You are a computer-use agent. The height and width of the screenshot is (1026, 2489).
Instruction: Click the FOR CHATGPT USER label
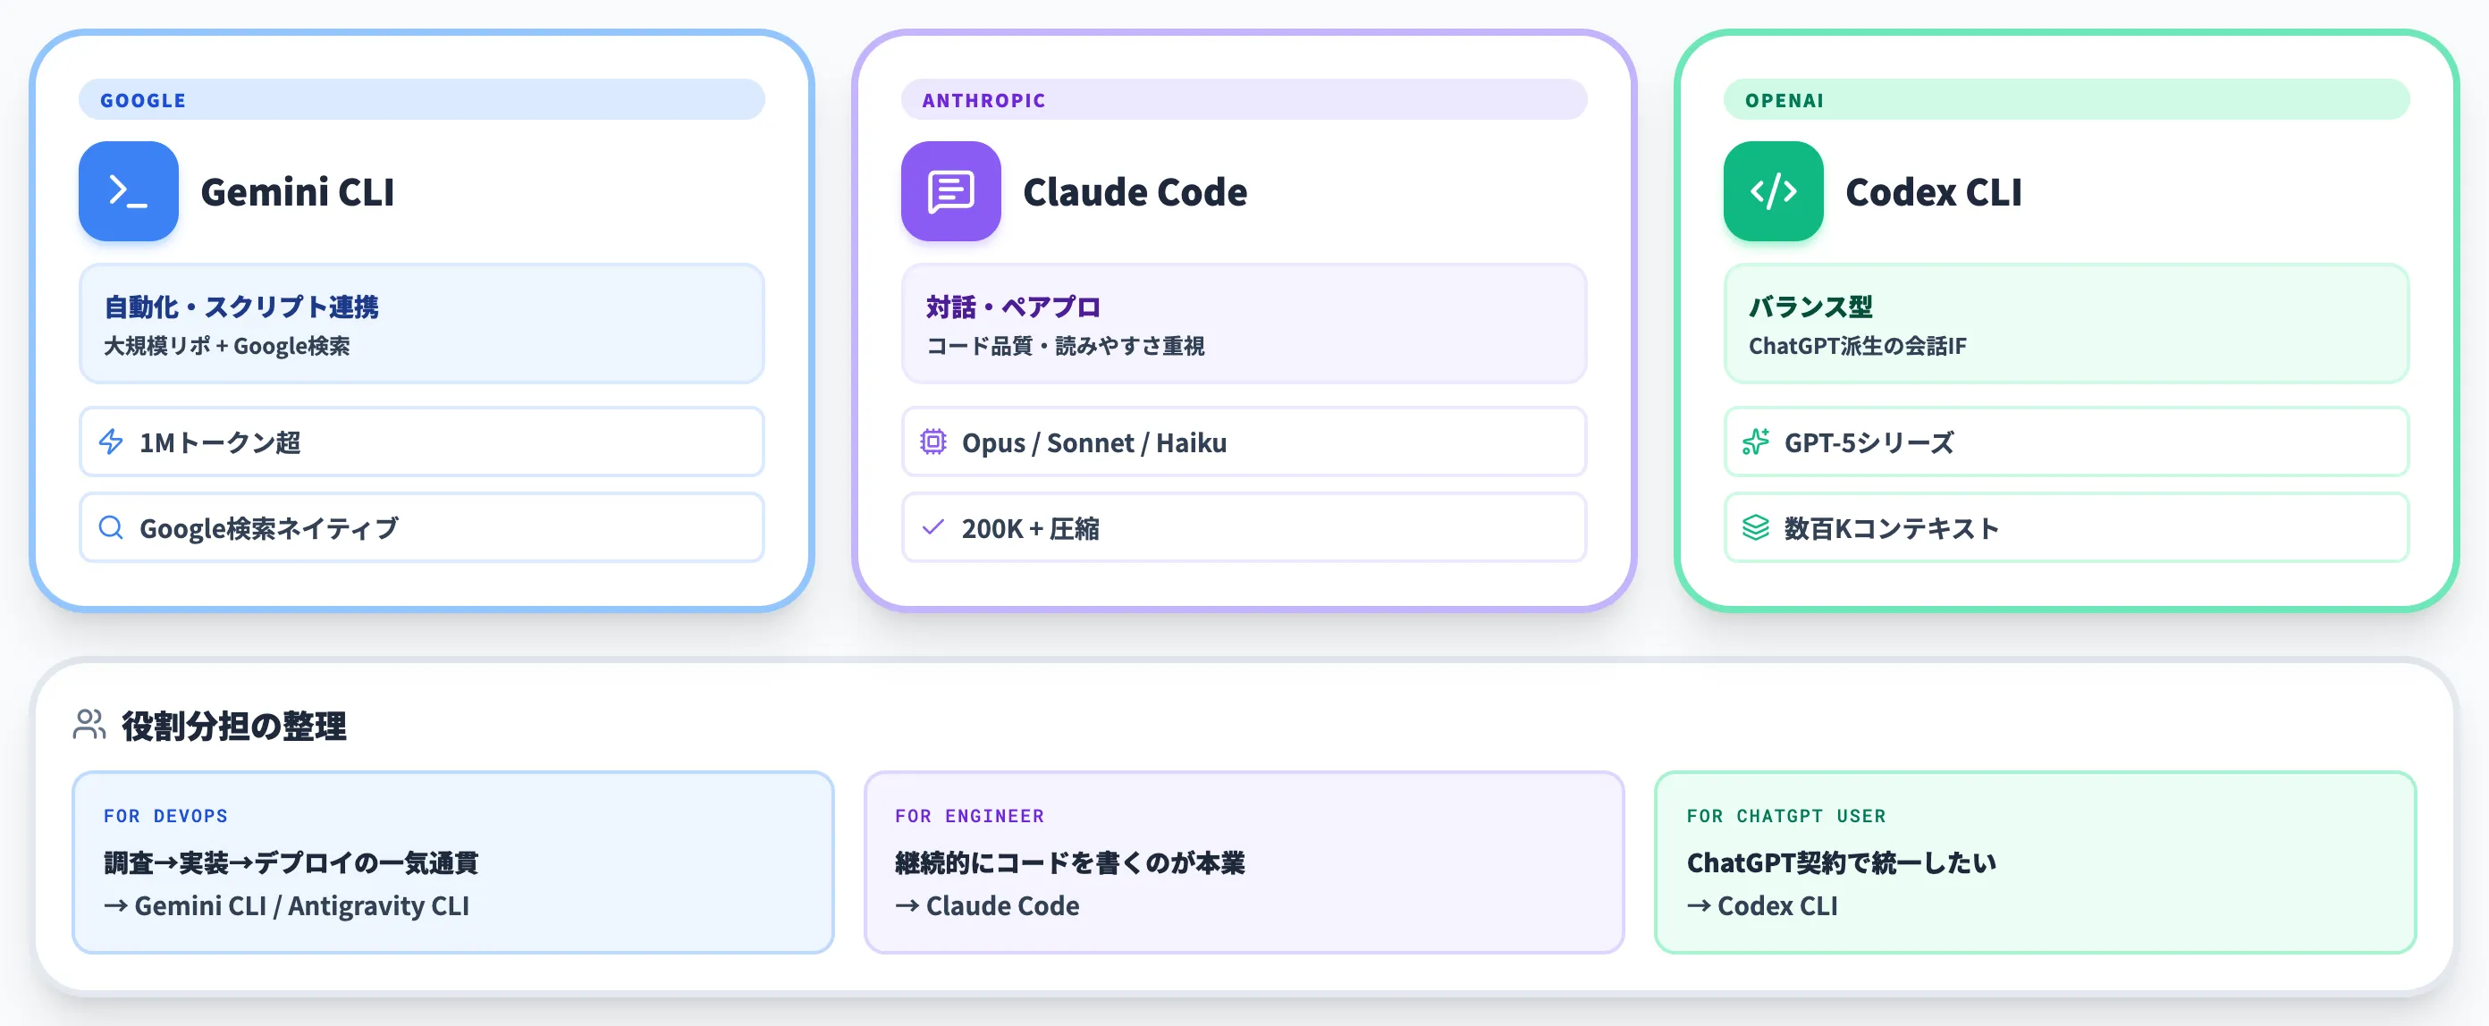(x=1785, y=816)
